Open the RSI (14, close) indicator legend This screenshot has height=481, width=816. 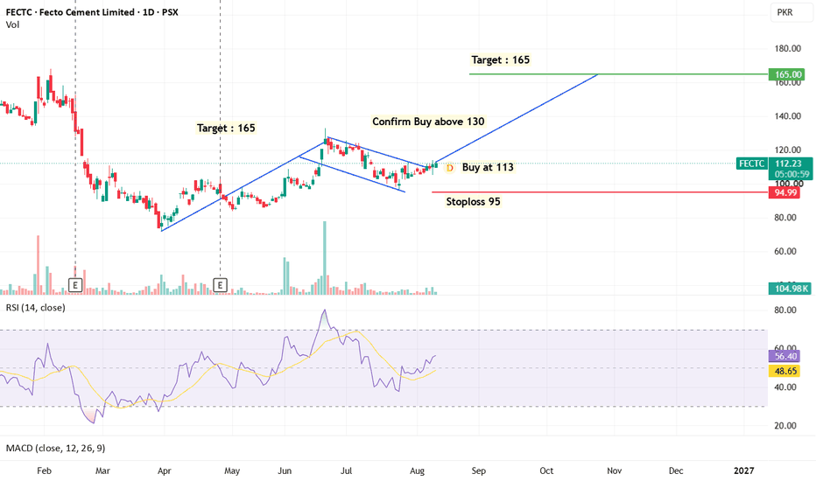35,307
